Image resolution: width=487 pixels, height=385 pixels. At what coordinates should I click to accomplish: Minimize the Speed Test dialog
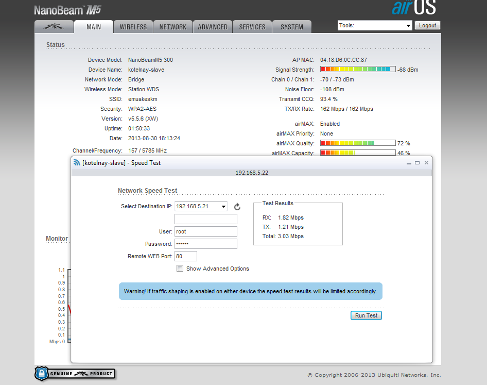(x=409, y=163)
